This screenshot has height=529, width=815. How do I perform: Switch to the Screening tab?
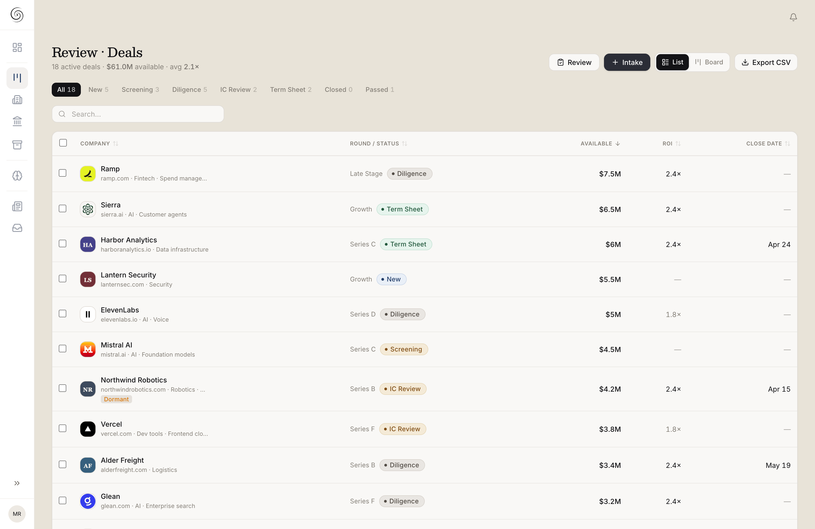point(140,89)
